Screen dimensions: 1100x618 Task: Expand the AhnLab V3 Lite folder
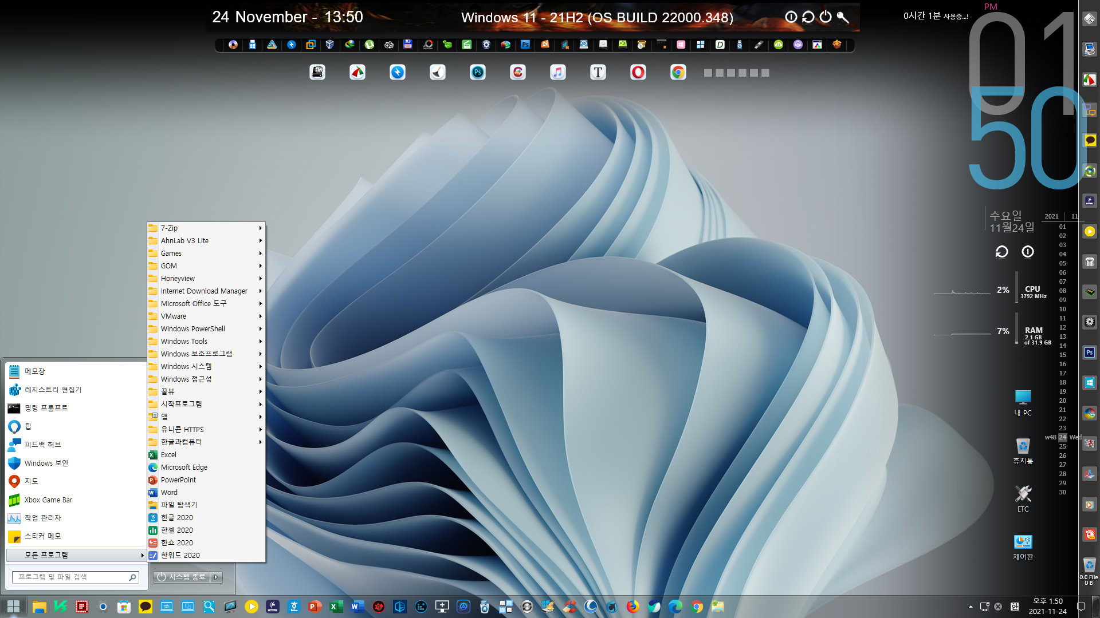[x=206, y=240]
